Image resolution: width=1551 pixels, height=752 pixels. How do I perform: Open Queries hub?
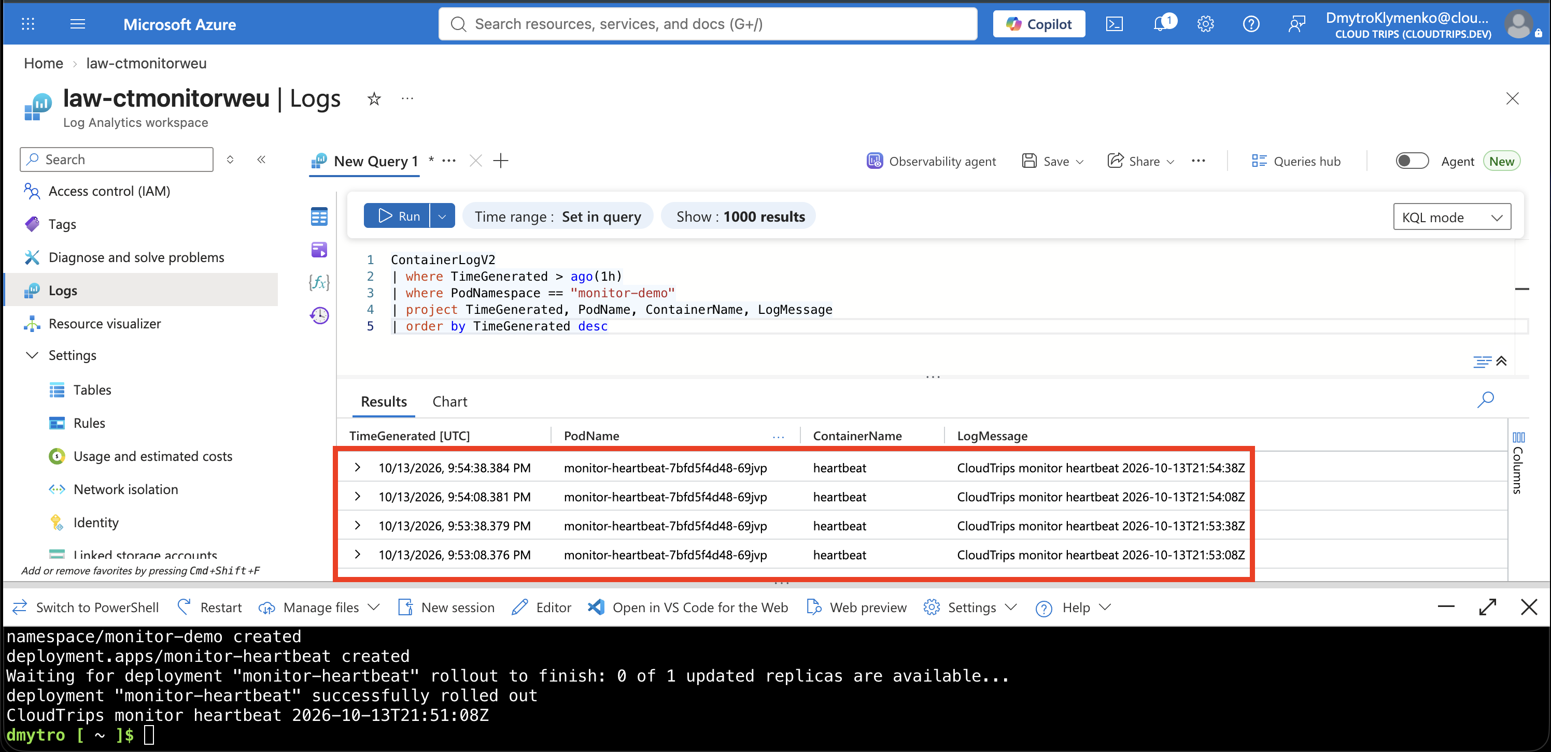coord(1296,161)
